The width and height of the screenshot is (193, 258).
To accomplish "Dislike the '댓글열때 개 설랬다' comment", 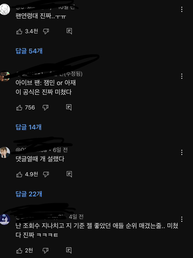I will (x=46, y=174).
